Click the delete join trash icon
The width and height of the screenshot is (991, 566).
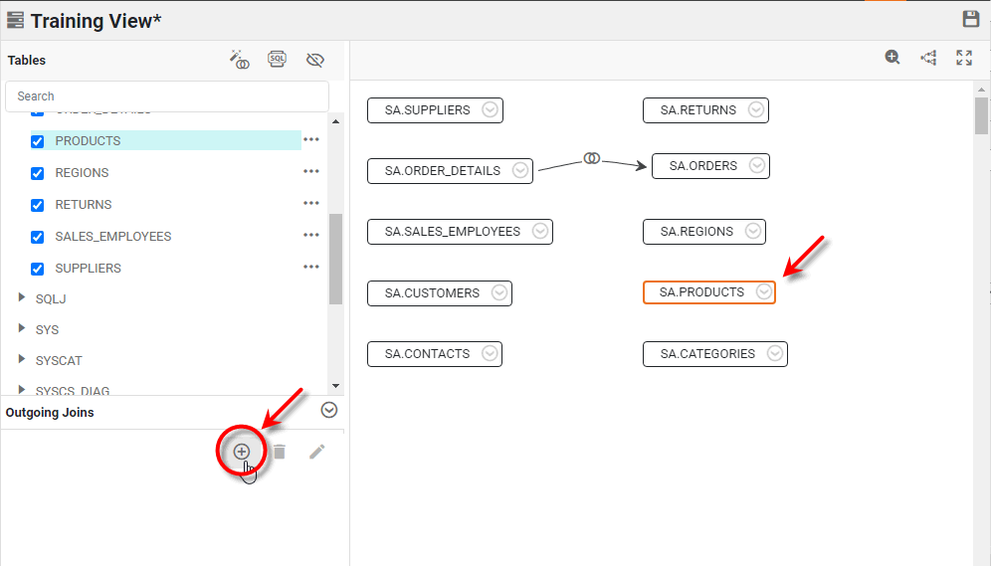coord(280,452)
